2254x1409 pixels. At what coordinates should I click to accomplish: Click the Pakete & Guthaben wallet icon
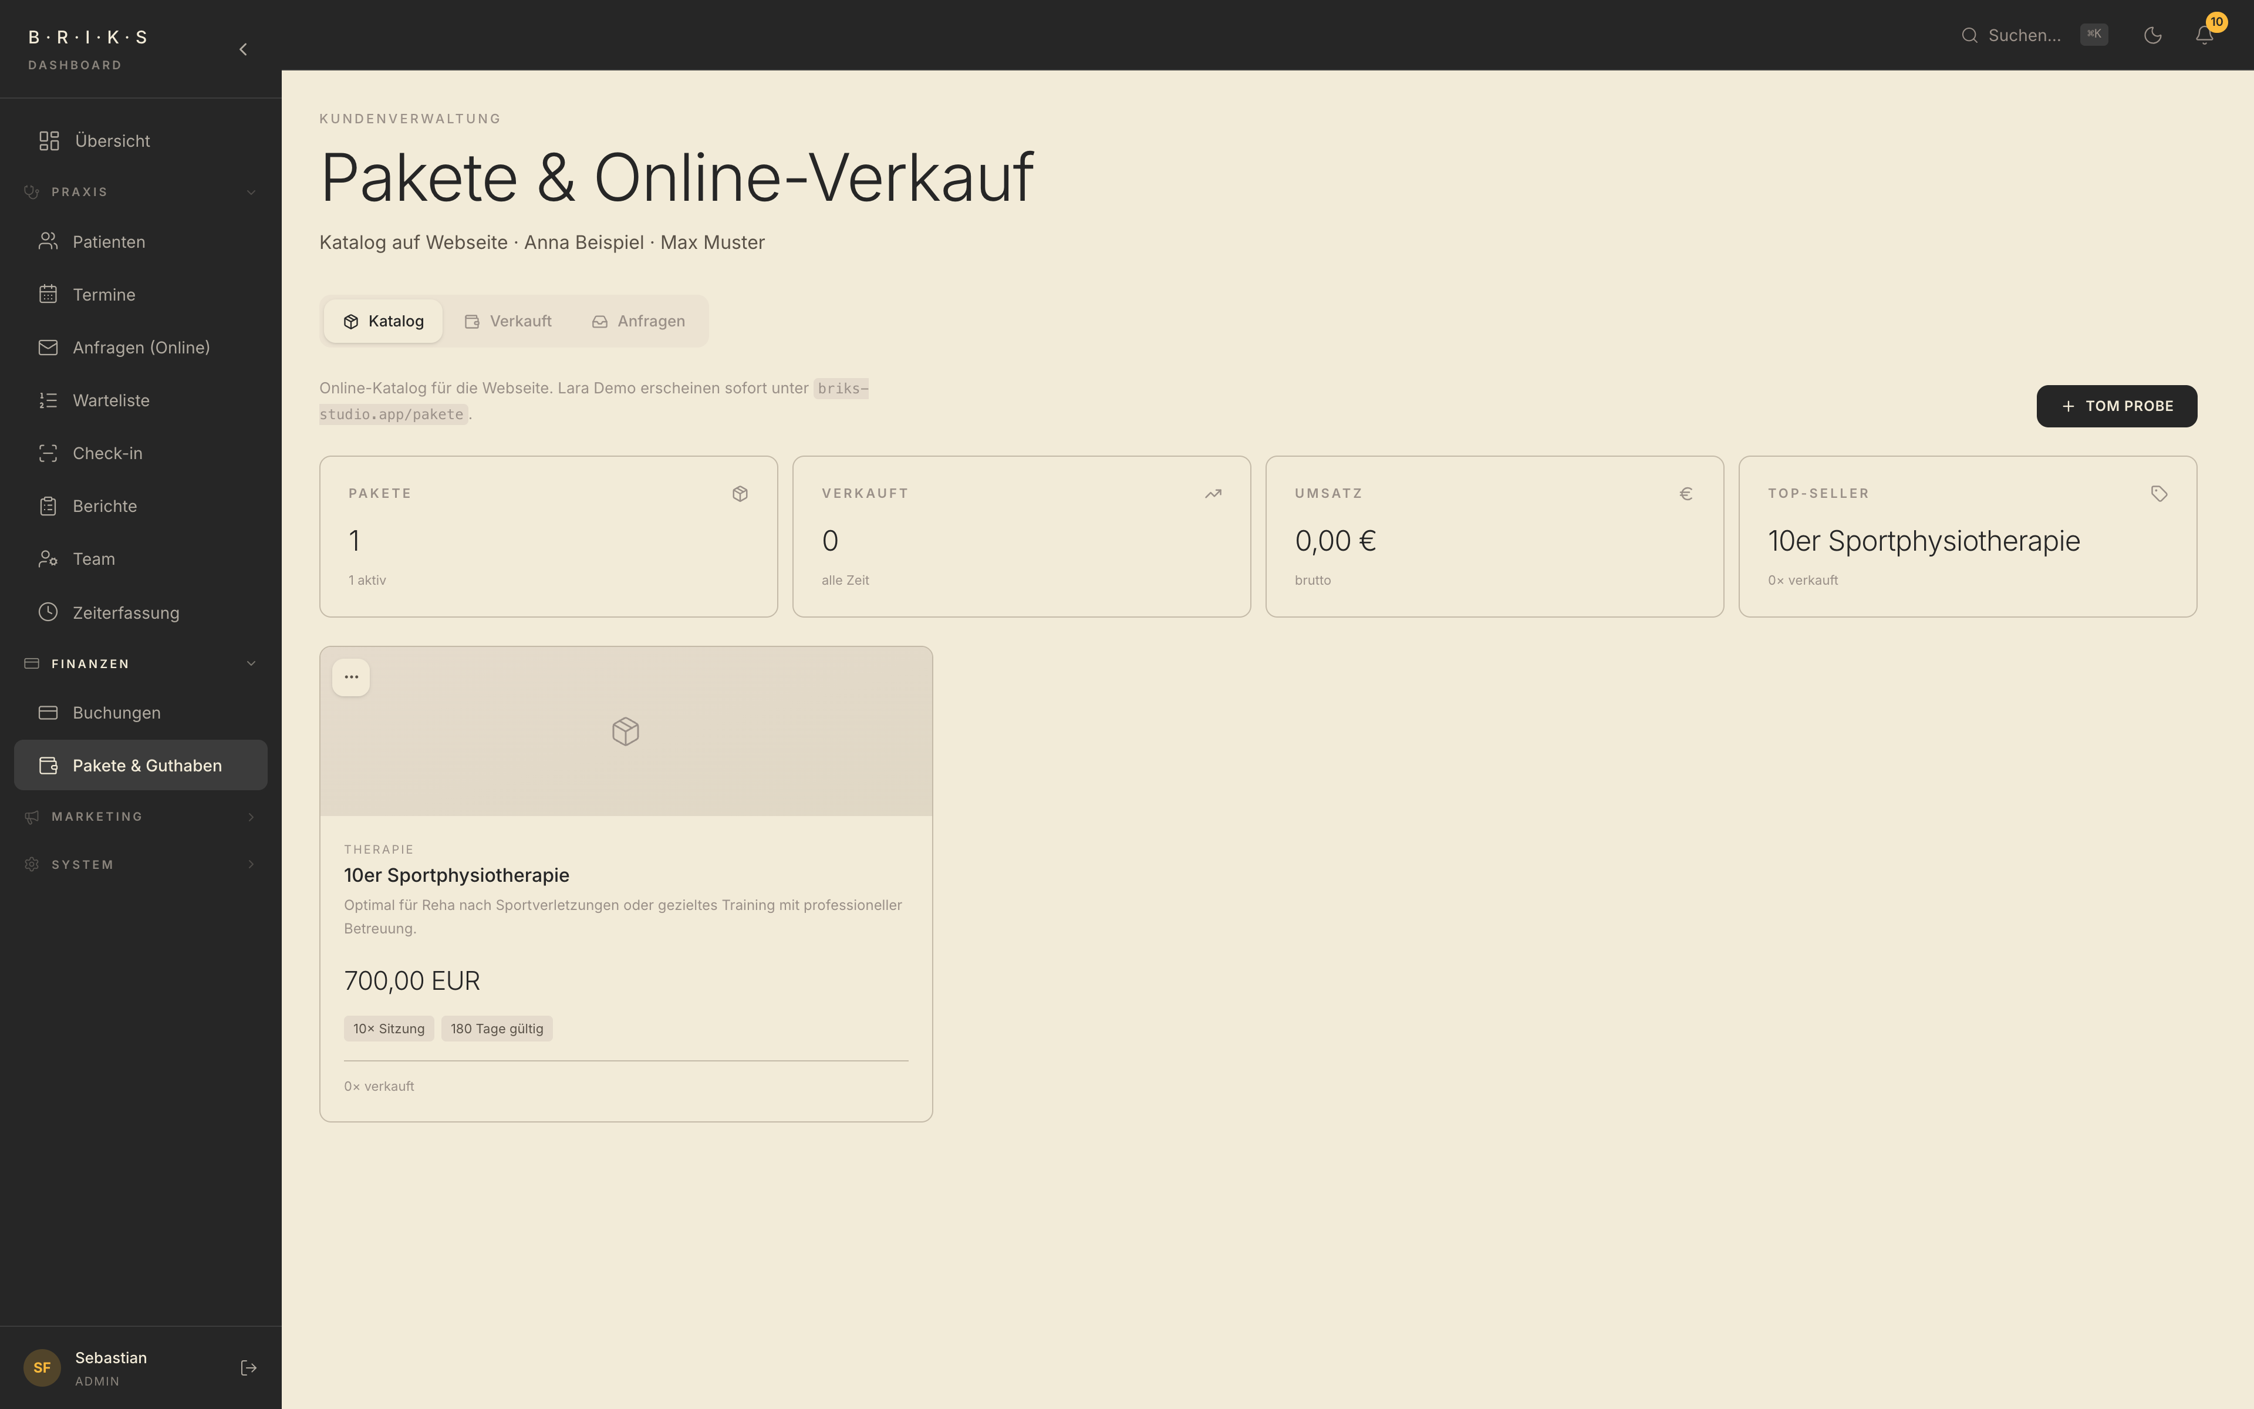(x=49, y=766)
